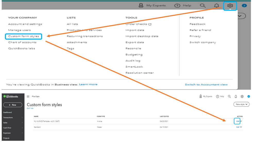Open Chart of accounts
This screenshot has width=257, height=145.
click(x=22, y=42)
